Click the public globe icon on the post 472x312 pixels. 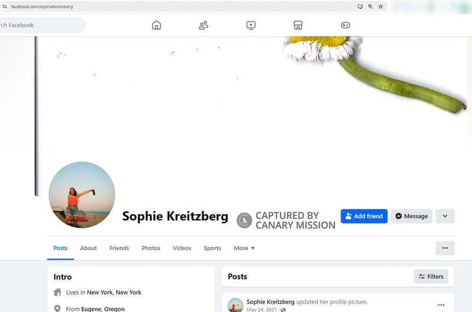(x=283, y=310)
